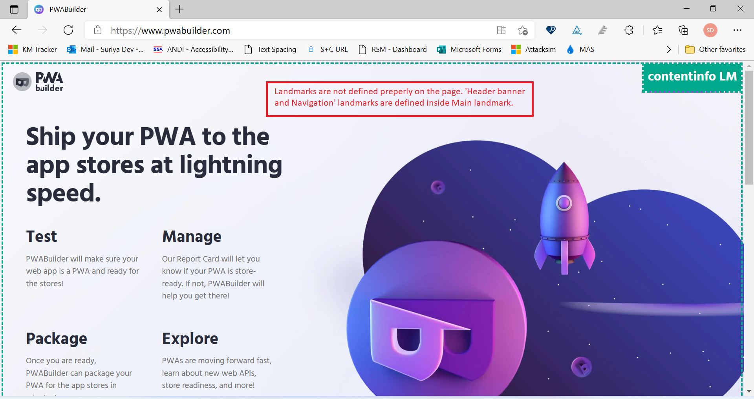Open the Microsoft Forms favorite
Screen dimensions: 754x399
pos(469,49)
